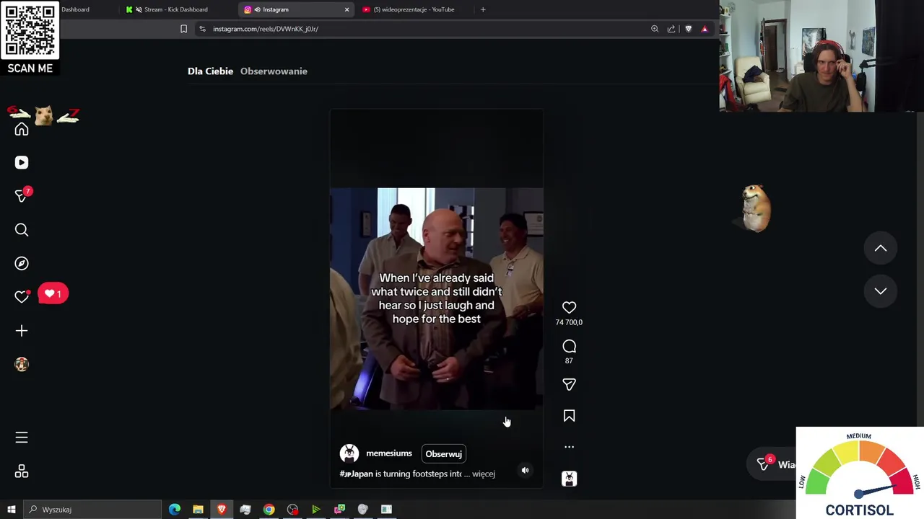Click the Create plus icon in sidebar
The width and height of the screenshot is (924, 519).
(x=22, y=331)
